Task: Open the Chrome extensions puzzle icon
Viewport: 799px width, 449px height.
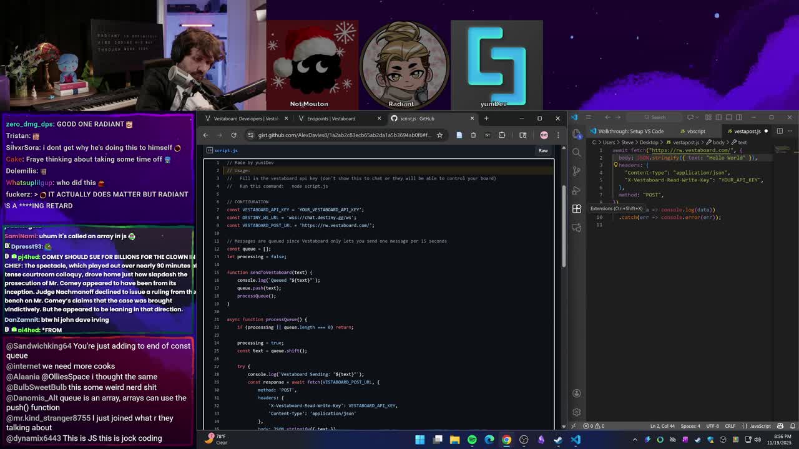Action: (x=502, y=135)
